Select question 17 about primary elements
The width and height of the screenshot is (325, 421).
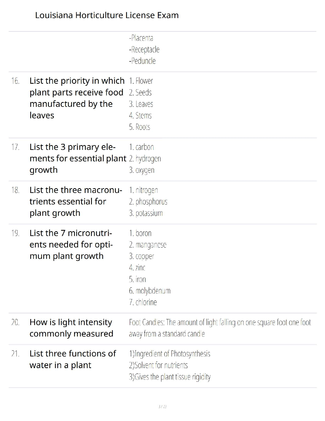(x=78, y=158)
